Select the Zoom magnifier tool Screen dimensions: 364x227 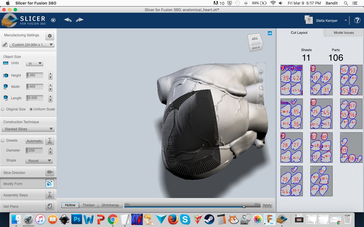(x=261, y=88)
